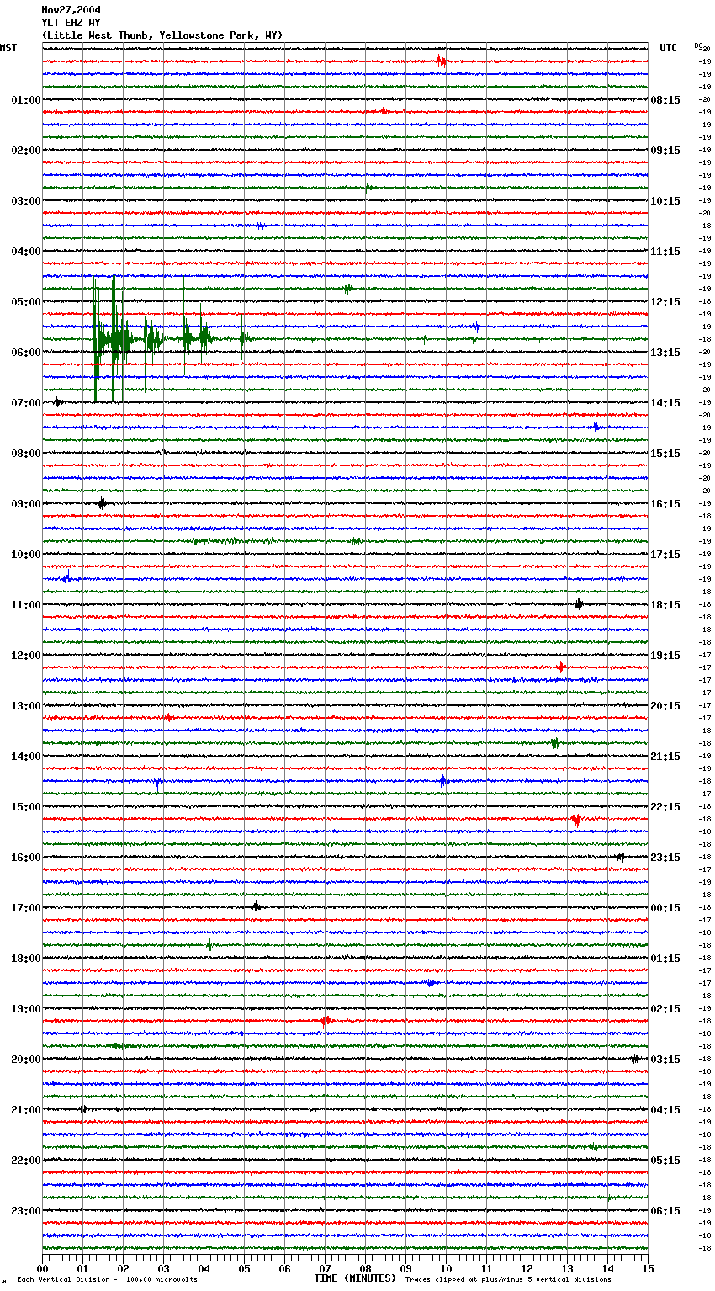This screenshot has height=1291, width=715.
Task: Select the 03:00 MST row label
Action: click(x=26, y=201)
